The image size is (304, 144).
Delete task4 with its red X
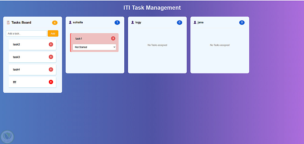coord(51,70)
